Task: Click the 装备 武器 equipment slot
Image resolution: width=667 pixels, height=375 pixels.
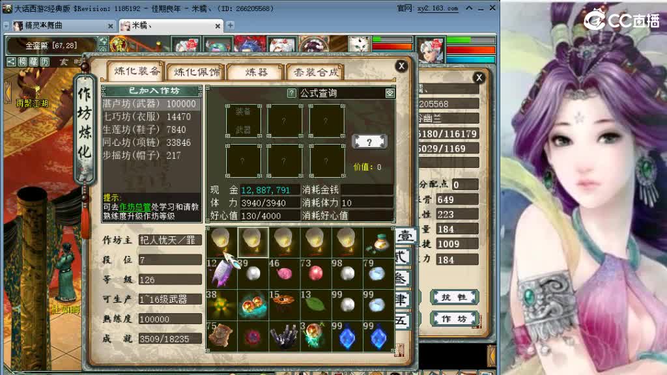Action: point(244,120)
